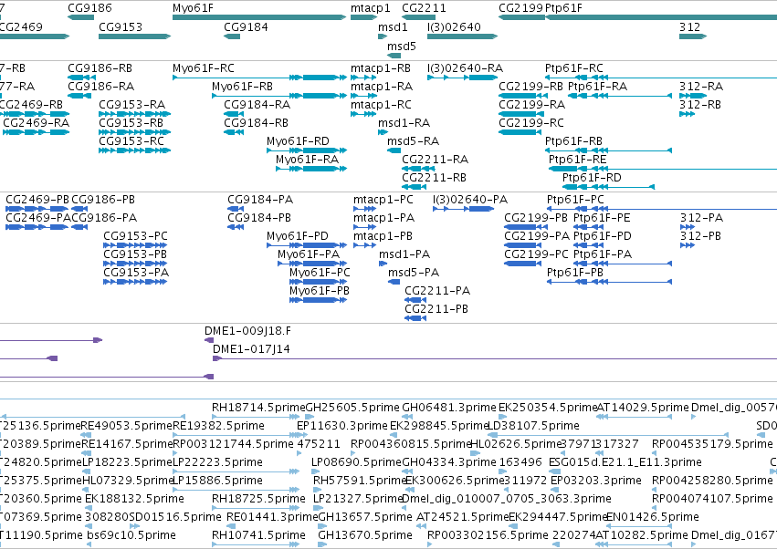The image size is (777, 549).
Task: Click the CG2211 gene label
Action: (424, 8)
